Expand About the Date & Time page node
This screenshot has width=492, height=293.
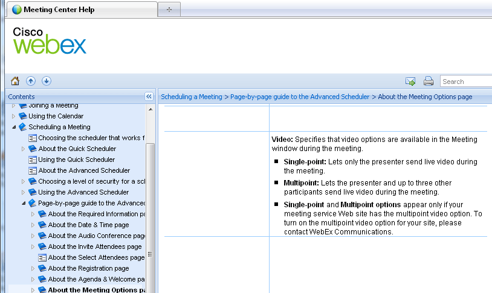point(33,225)
